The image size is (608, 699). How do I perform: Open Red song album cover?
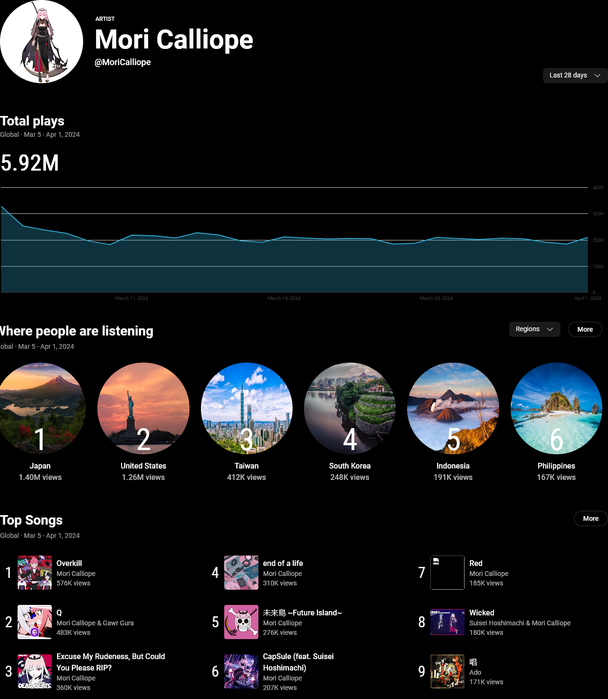point(447,573)
